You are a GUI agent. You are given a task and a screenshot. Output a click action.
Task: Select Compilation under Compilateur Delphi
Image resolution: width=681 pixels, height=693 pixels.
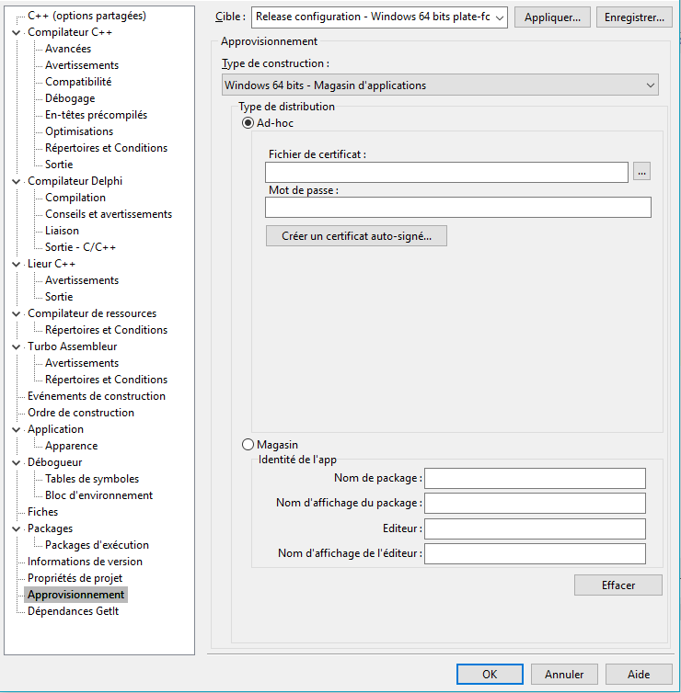[75, 198]
